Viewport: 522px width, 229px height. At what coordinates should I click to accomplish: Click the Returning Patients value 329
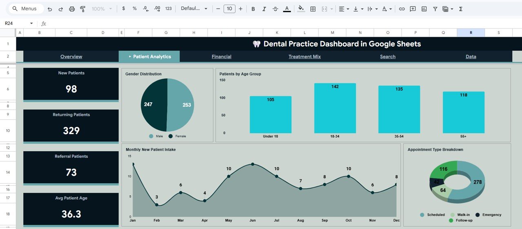pos(71,130)
